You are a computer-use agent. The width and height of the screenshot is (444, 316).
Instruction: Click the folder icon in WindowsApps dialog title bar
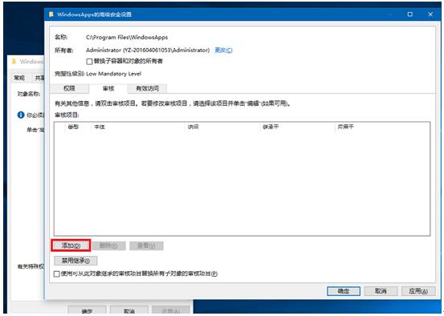tap(51, 14)
